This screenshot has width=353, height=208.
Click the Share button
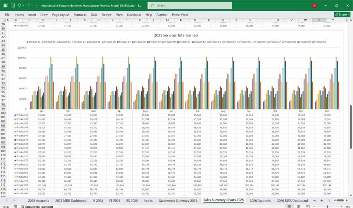coord(342,14)
